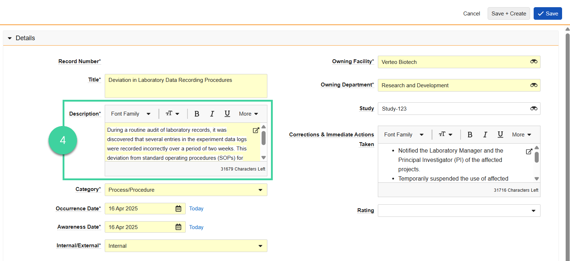Apply underline in Corrections editor toolbar
Viewport: 570px width, 261px height.
point(500,135)
